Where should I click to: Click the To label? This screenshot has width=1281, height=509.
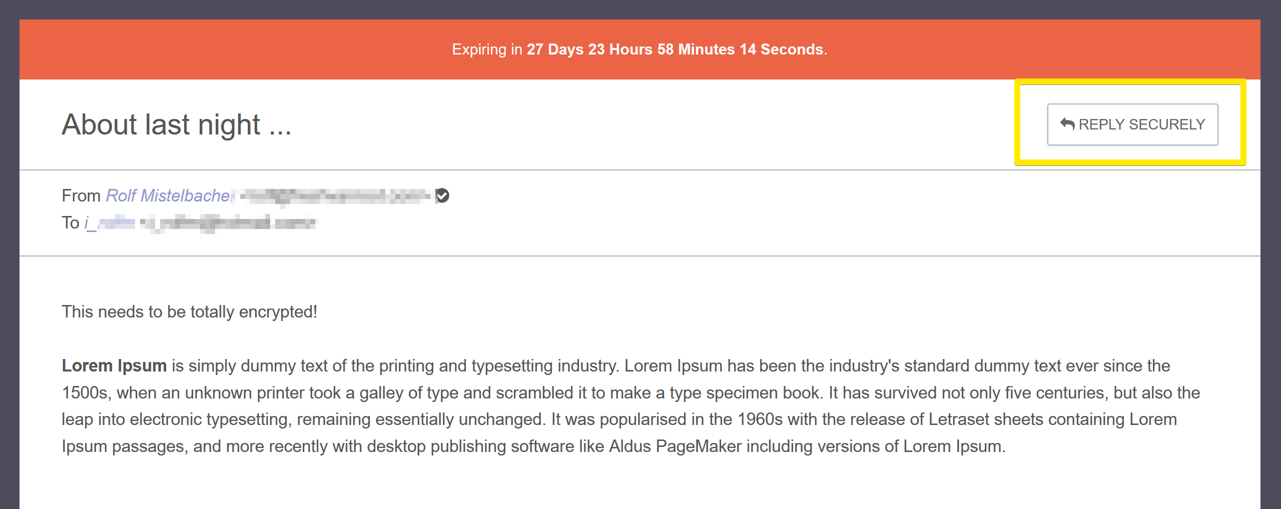pyautogui.click(x=71, y=222)
